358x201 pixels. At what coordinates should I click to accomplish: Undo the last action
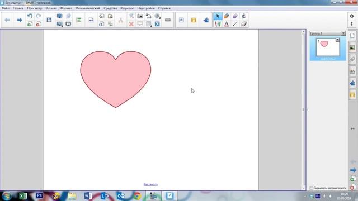(30, 16)
